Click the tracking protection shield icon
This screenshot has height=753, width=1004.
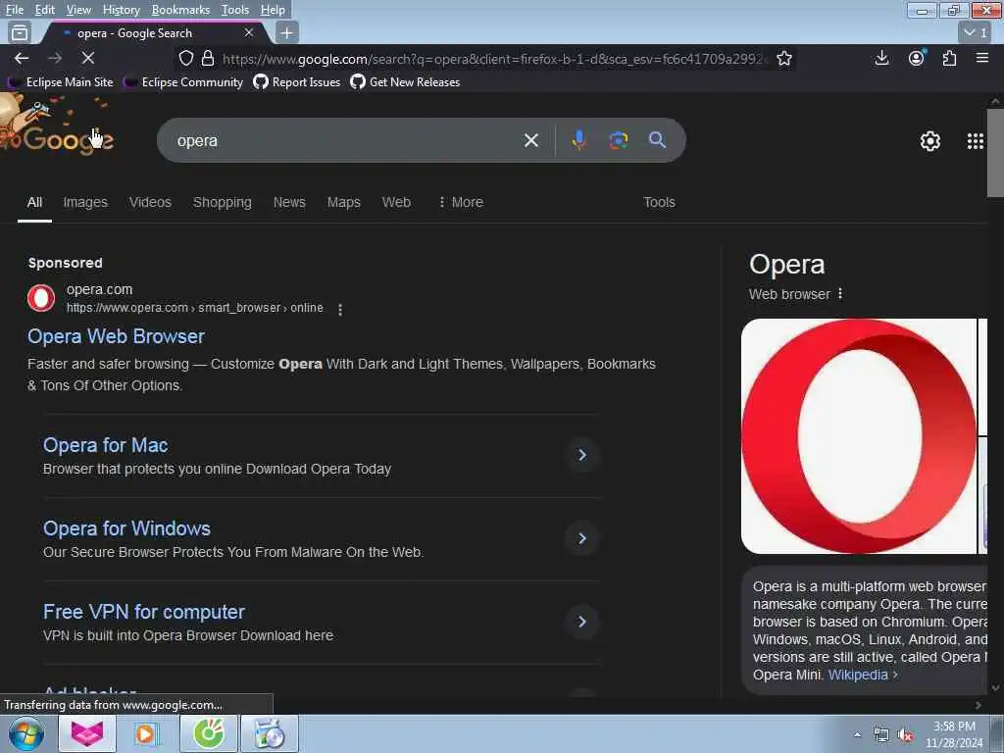tap(185, 58)
